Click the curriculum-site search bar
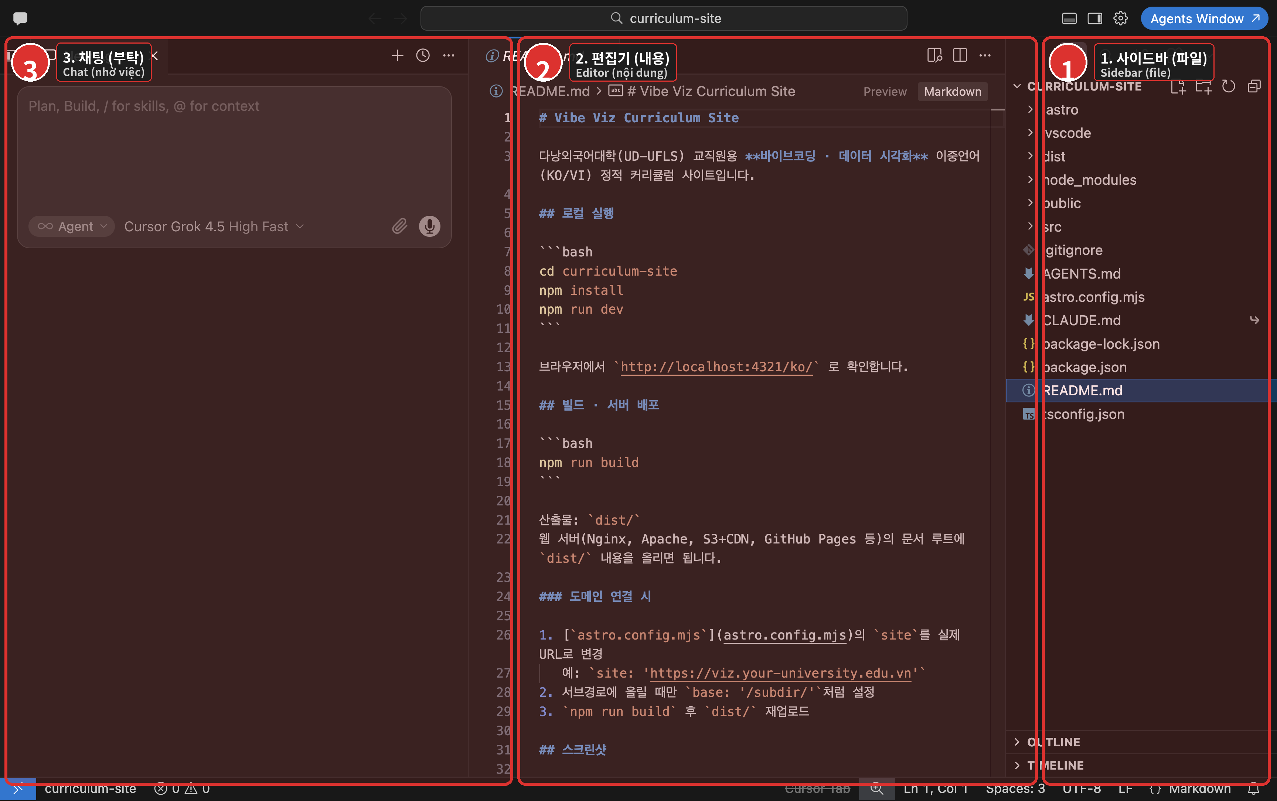 (663, 18)
